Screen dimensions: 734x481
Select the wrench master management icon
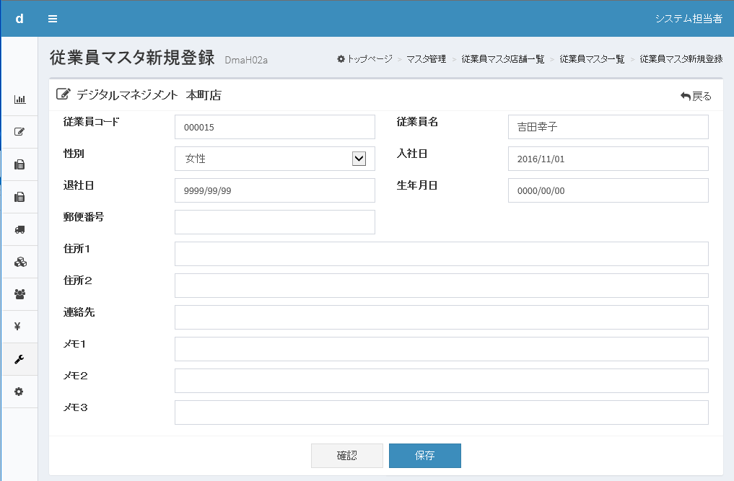tap(19, 359)
